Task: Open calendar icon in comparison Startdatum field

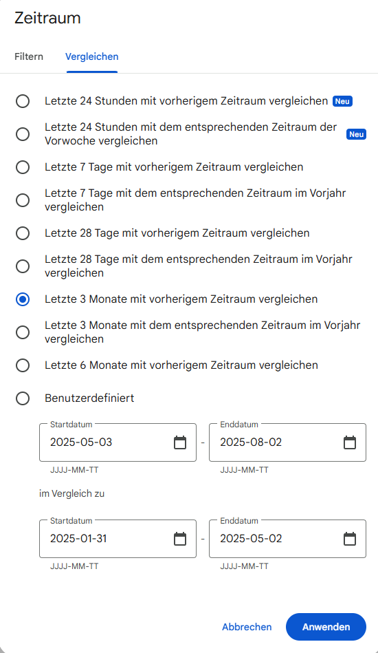Action: coord(179,539)
